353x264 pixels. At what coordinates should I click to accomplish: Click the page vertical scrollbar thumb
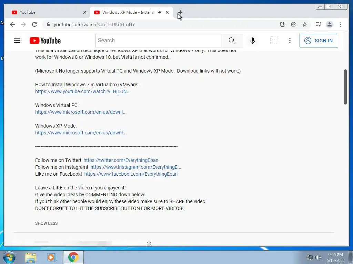click(x=345, y=87)
